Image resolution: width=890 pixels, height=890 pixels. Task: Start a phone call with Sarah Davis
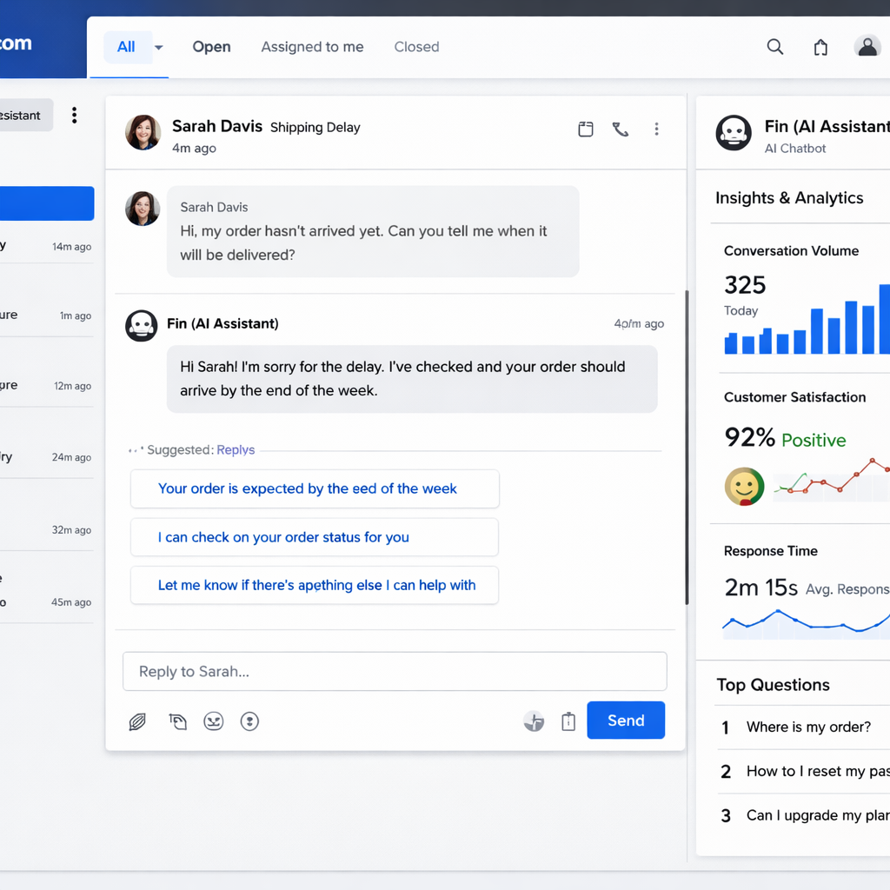(x=621, y=129)
